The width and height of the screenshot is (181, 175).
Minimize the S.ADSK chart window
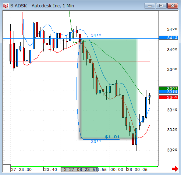point(150,6)
